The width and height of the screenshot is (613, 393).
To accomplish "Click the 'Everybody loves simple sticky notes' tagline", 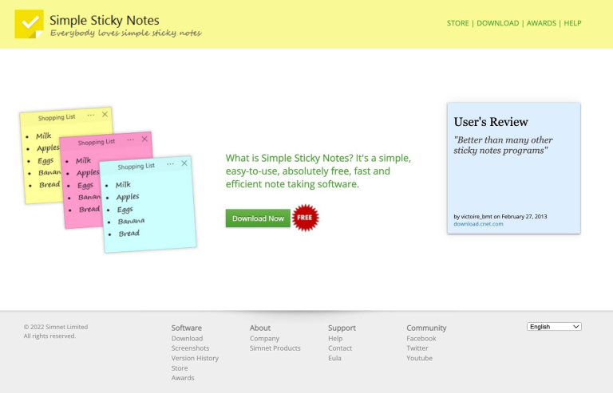I will 126,33.
